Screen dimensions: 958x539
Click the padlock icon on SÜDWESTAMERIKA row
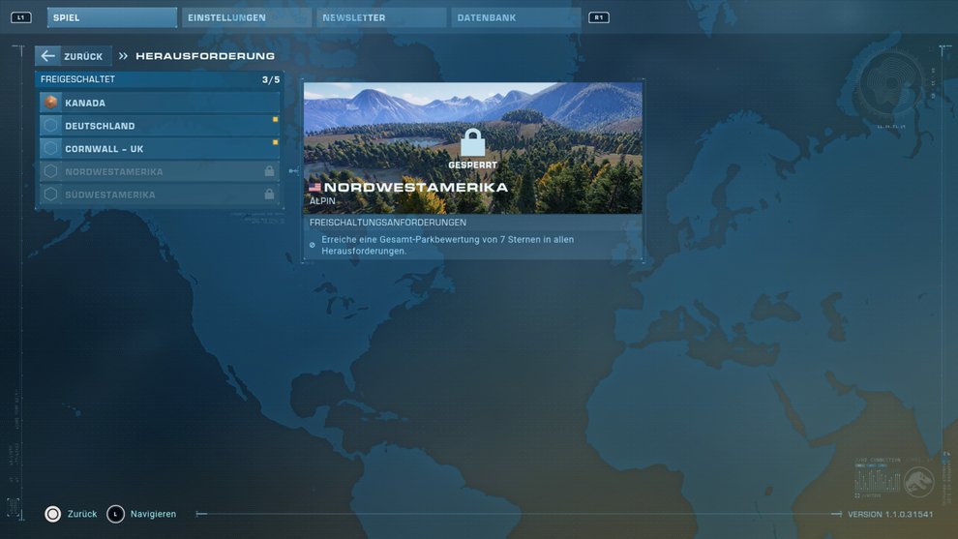[269, 195]
